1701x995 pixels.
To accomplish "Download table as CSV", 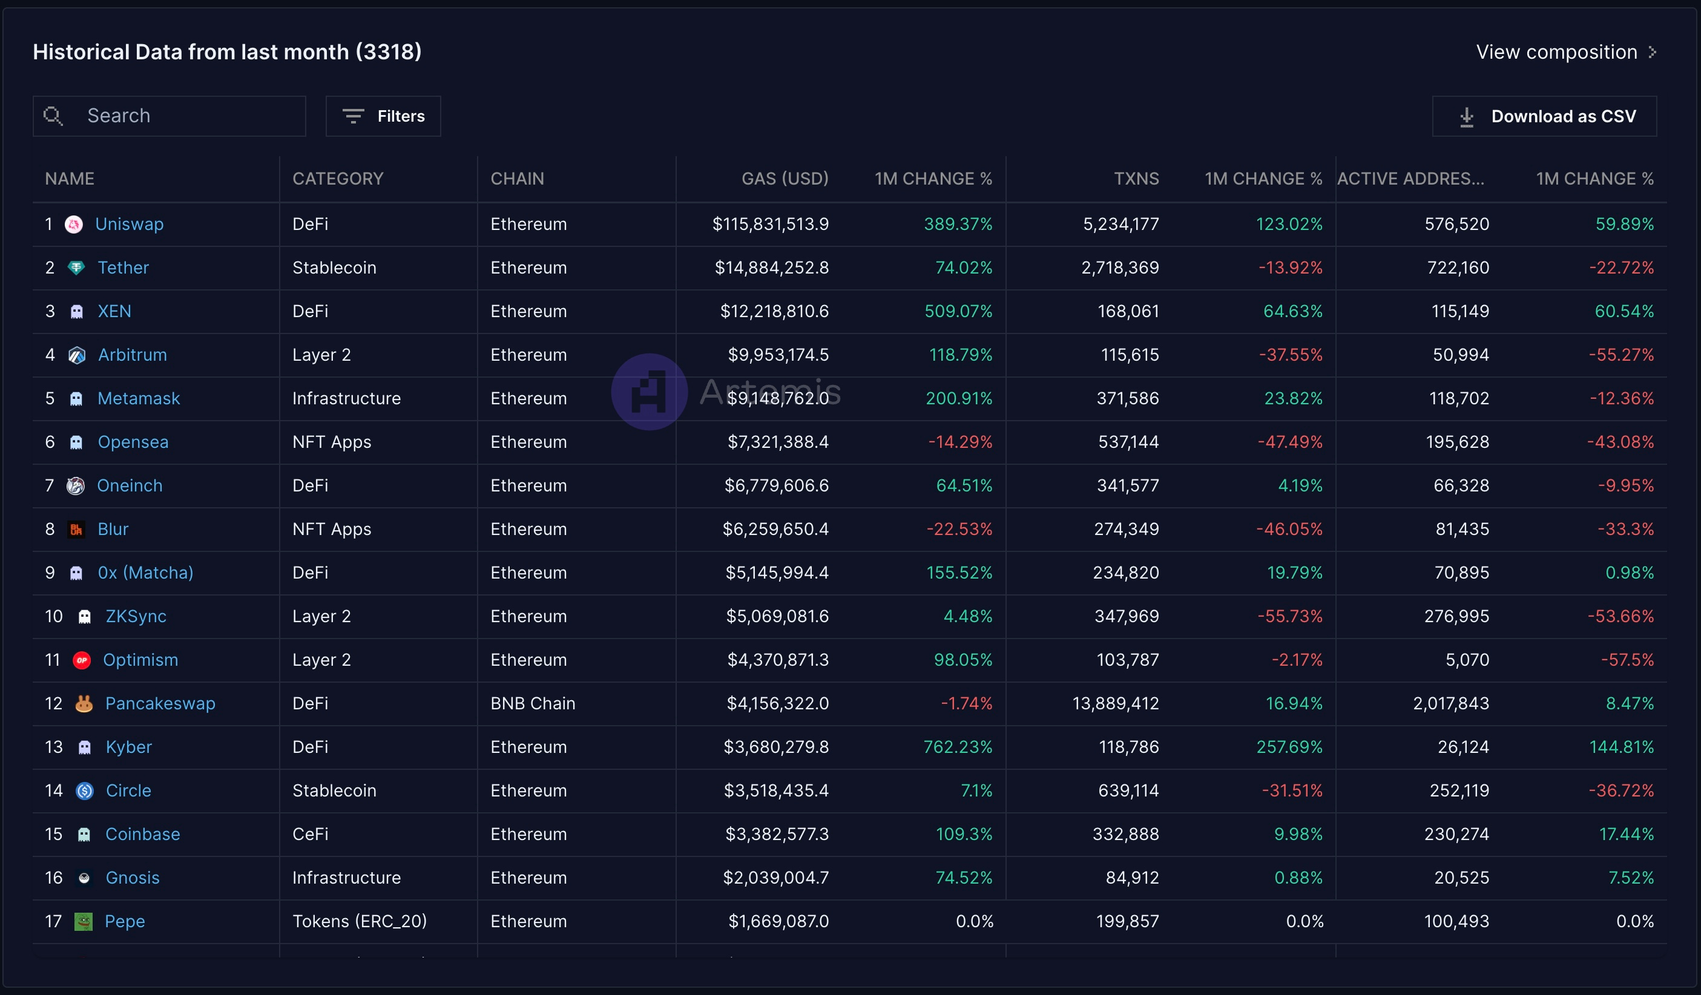I will (1544, 116).
